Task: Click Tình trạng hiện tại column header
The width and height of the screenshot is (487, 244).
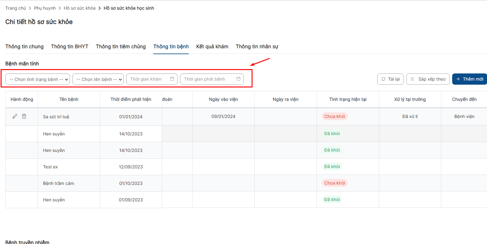Action: click(x=348, y=100)
